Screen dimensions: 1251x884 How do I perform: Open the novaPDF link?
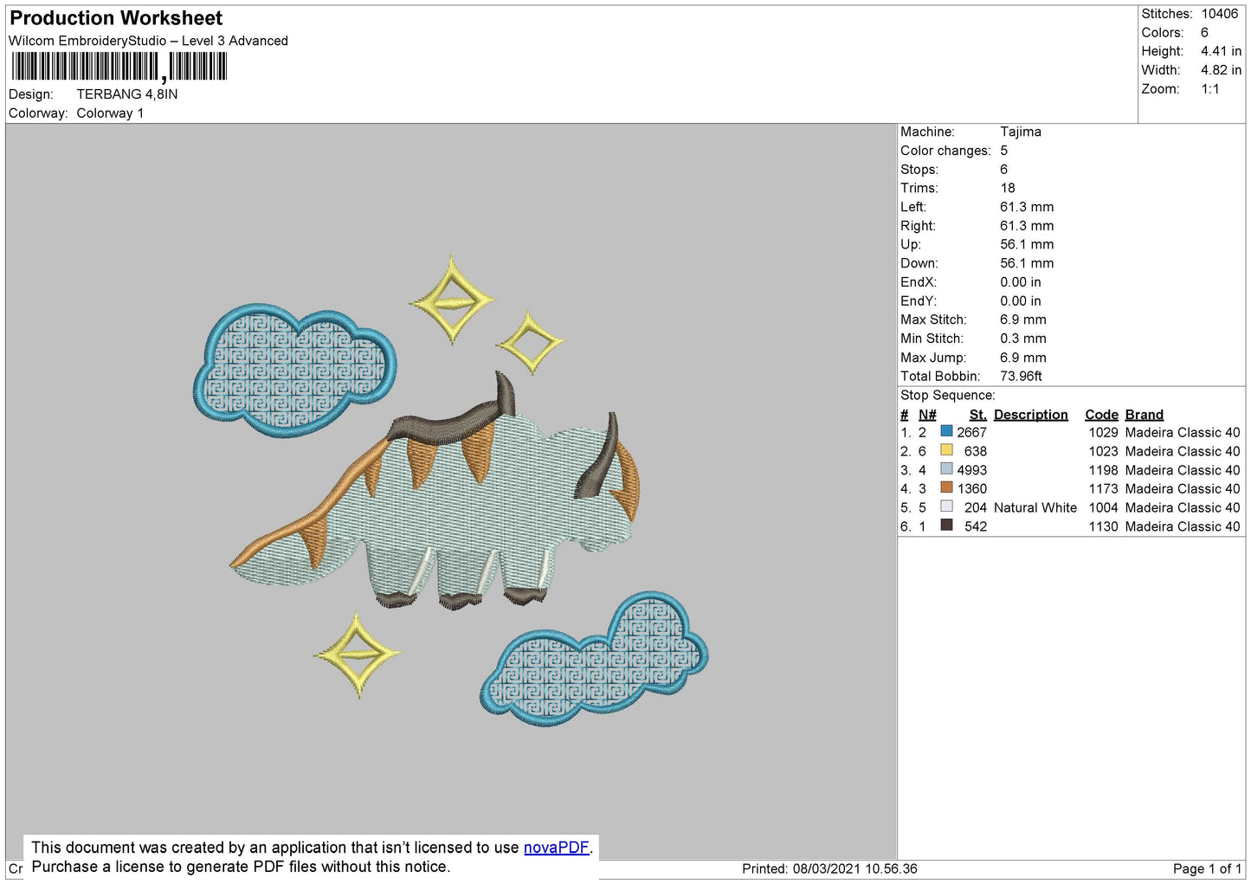pyautogui.click(x=556, y=848)
